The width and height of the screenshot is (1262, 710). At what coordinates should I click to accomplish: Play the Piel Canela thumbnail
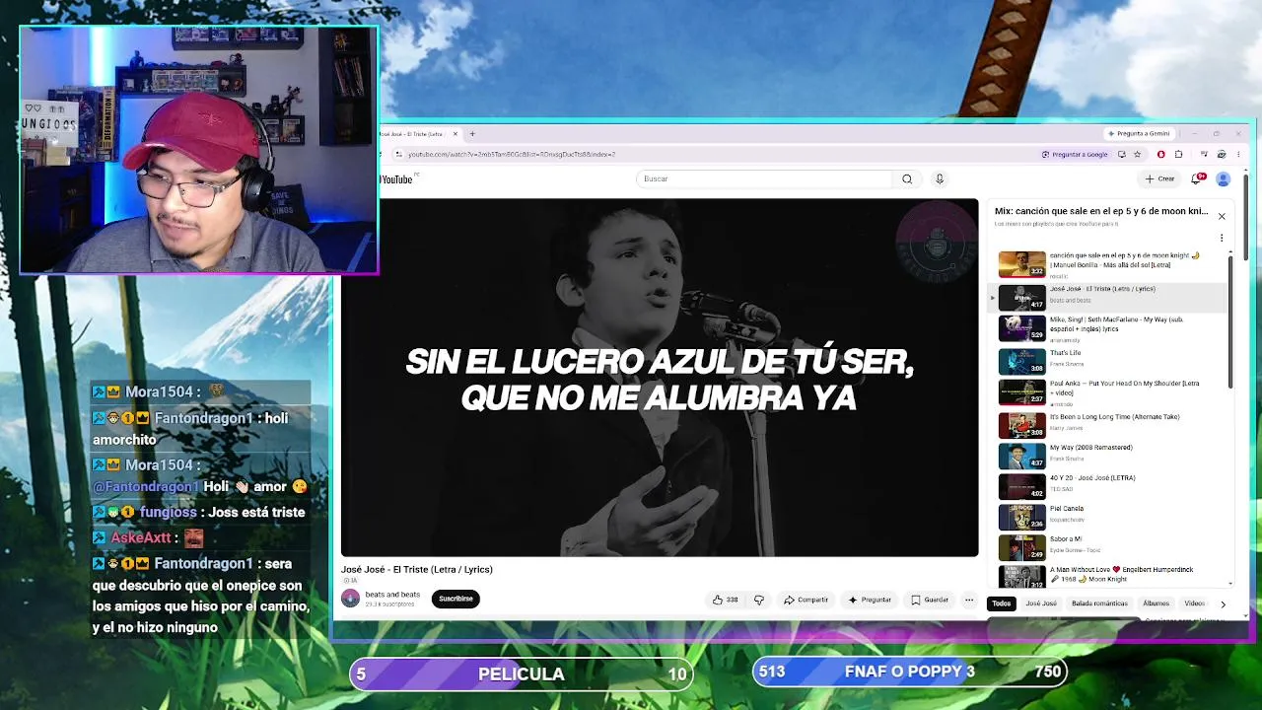coord(1021,517)
